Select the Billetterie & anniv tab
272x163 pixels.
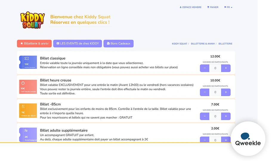34,44
